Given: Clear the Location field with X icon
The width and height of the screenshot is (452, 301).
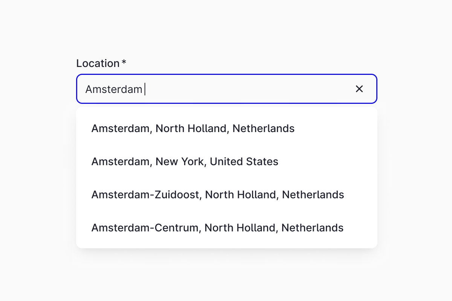Looking at the screenshot, I should [x=359, y=89].
